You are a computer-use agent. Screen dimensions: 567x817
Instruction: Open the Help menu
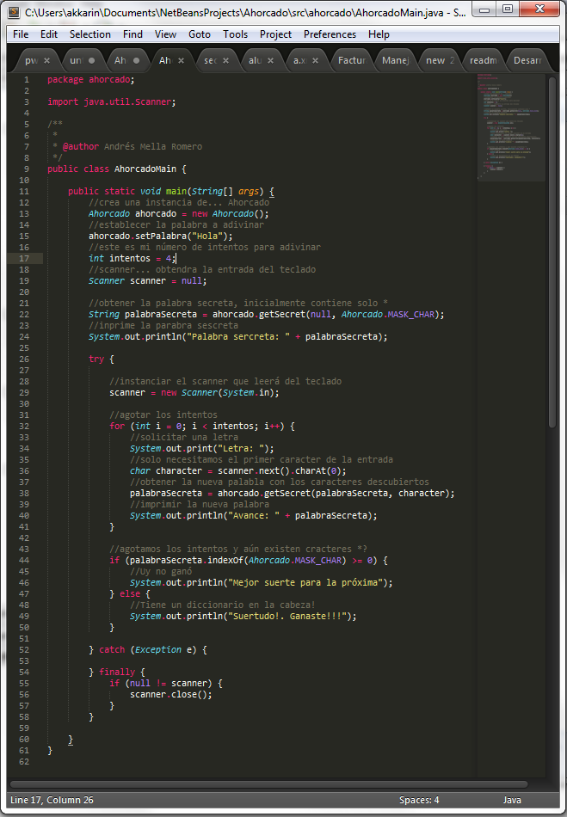click(379, 34)
